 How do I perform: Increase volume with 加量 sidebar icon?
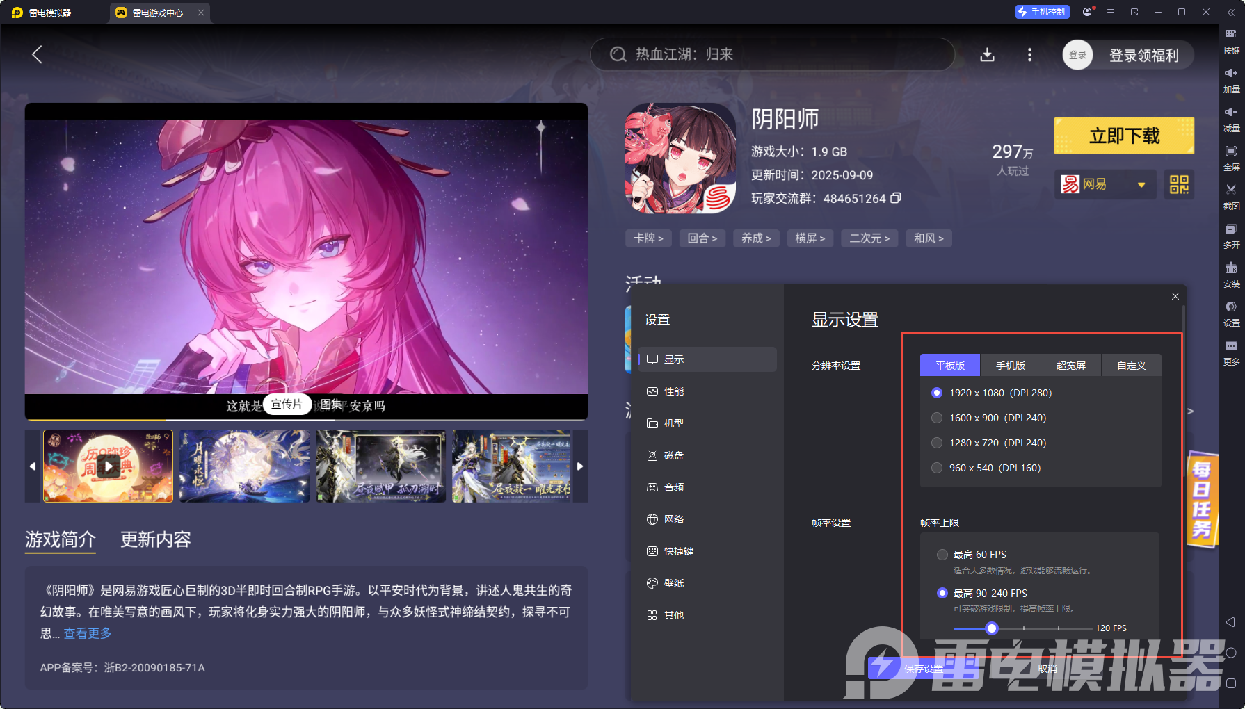[1231, 81]
